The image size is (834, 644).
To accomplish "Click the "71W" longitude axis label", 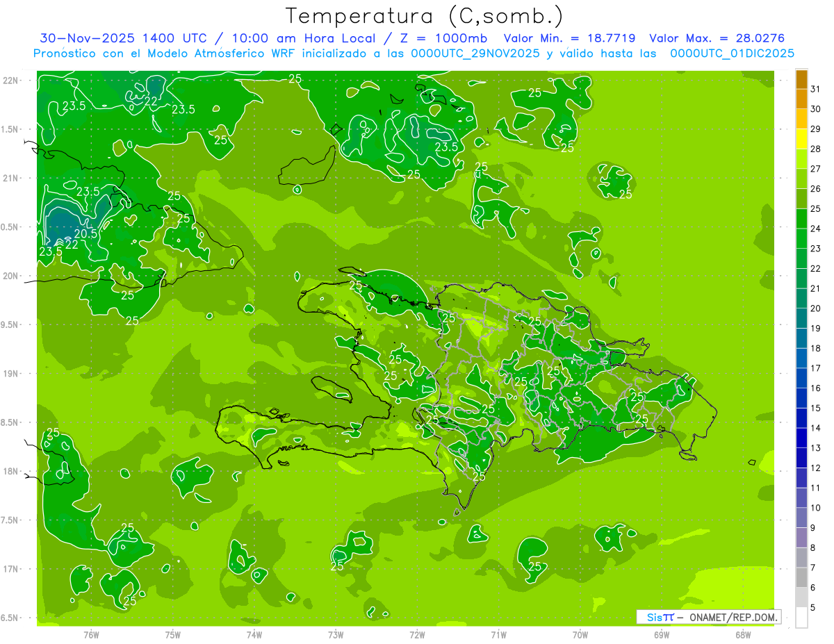I will click(x=499, y=635).
